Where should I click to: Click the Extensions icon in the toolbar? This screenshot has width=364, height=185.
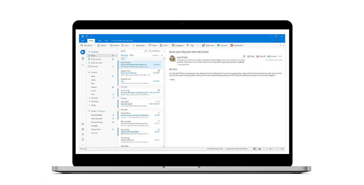click(208, 45)
